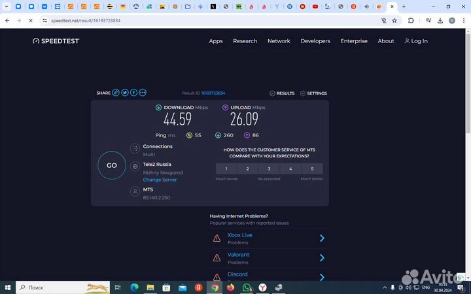The height and width of the screenshot is (294, 471).
Task: Copy the result link via Share link icon
Action: coord(116,93)
